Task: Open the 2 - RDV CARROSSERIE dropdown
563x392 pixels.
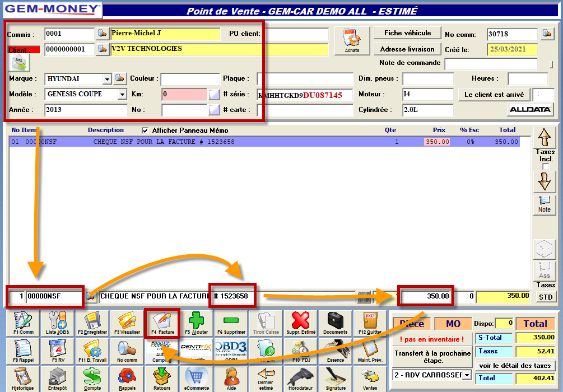Action: click(x=467, y=375)
